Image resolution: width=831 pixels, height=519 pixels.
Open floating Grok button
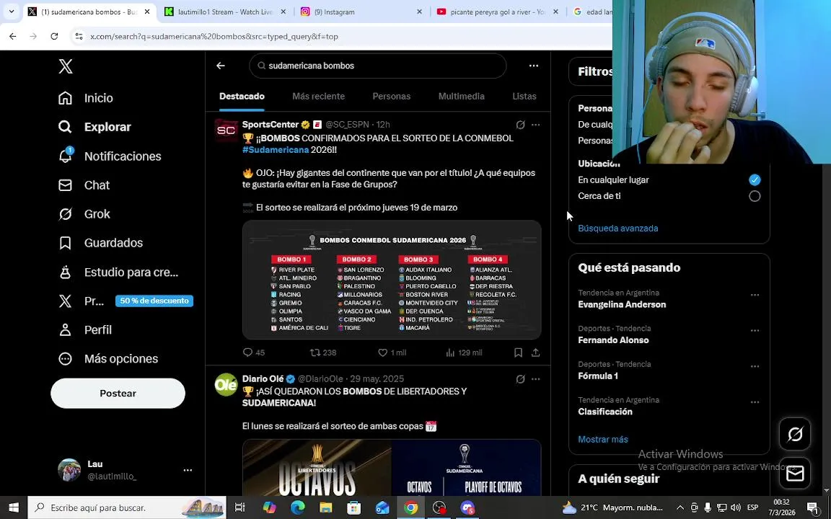(x=795, y=435)
